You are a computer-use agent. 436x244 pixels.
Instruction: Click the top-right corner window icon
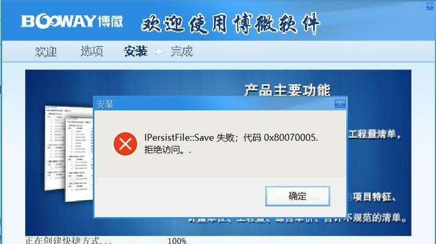[x=430, y=6]
